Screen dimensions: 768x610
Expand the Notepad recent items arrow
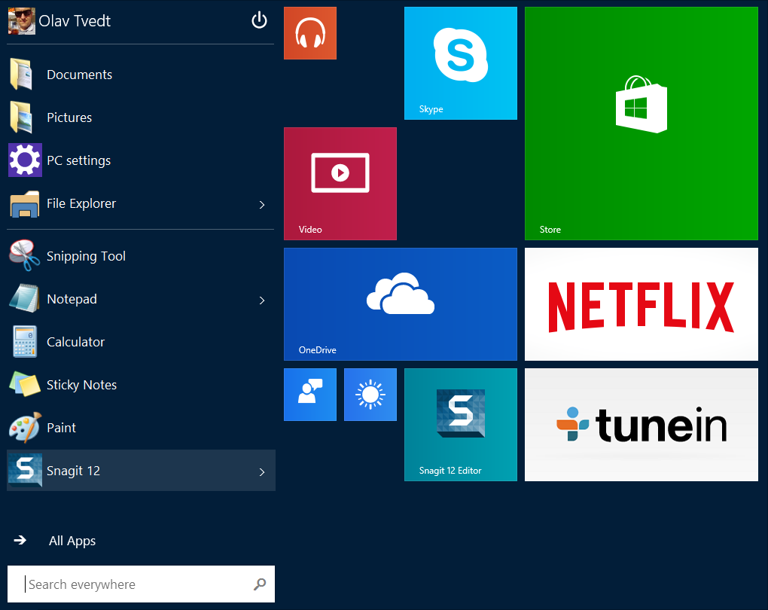261,300
